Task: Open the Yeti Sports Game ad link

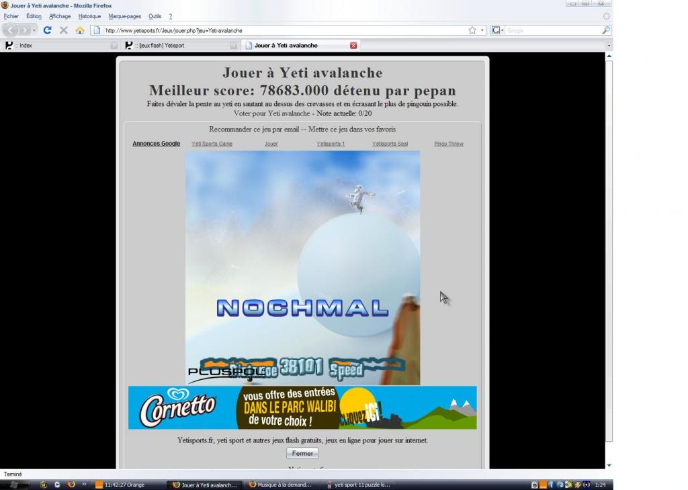Action: [x=212, y=144]
